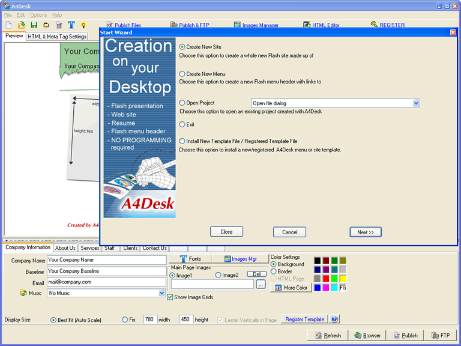The height and width of the screenshot is (346, 461).
Task: Open Images Mgr with its picture icon
Action: click(x=240, y=259)
